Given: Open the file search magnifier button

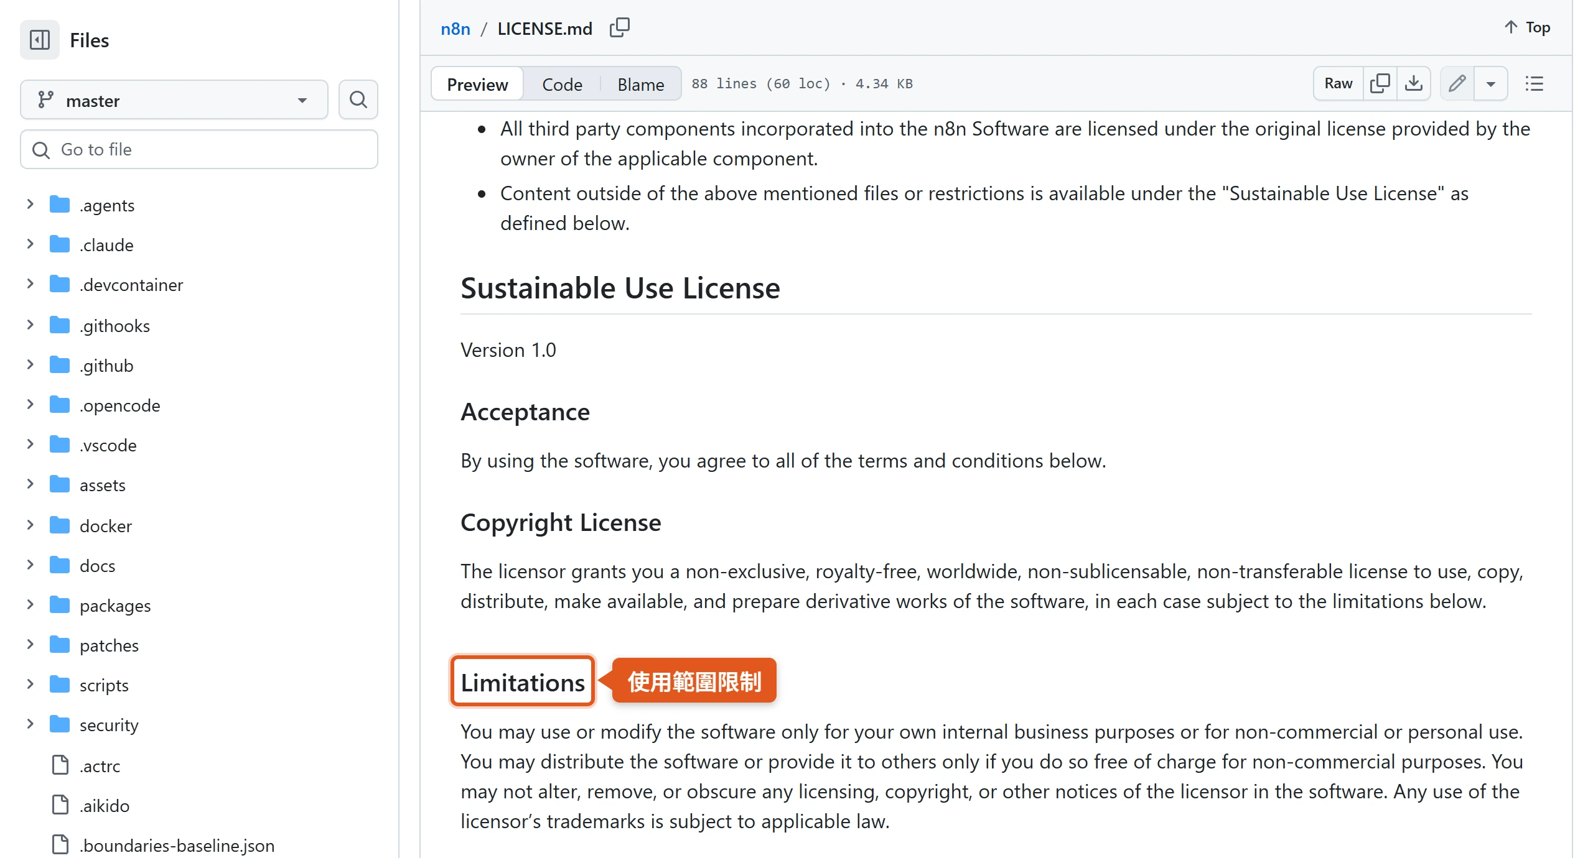Looking at the screenshot, I should point(358,99).
